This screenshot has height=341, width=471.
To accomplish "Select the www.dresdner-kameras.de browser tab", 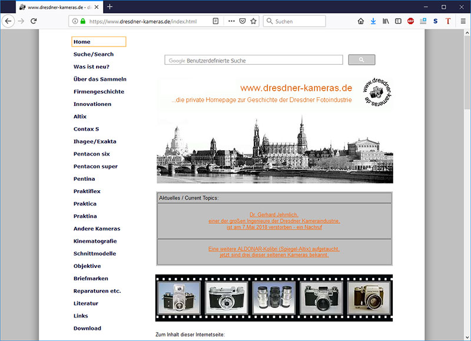I will tap(59, 7).
